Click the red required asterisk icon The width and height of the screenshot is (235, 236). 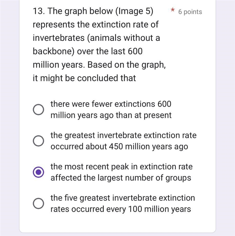tap(173, 10)
